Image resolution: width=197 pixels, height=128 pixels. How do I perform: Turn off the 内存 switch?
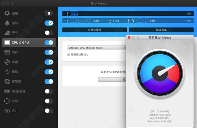tap(49, 52)
